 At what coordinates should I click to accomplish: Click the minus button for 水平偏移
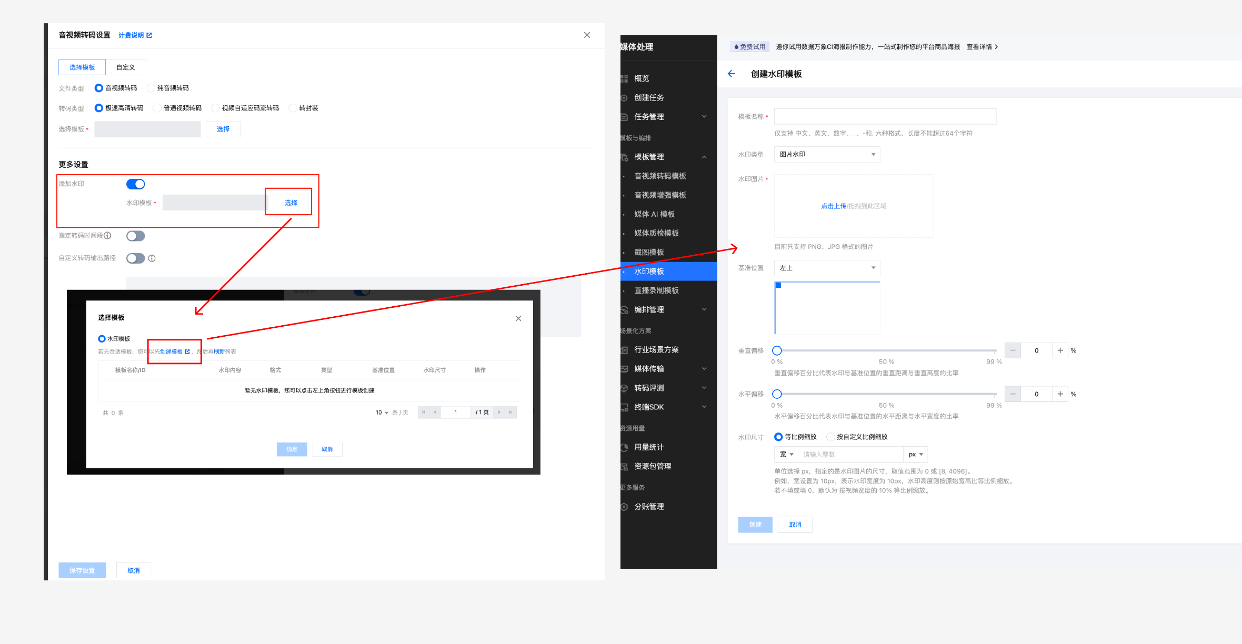click(x=1013, y=394)
